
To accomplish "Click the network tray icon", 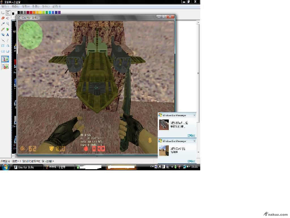I will [184, 167].
